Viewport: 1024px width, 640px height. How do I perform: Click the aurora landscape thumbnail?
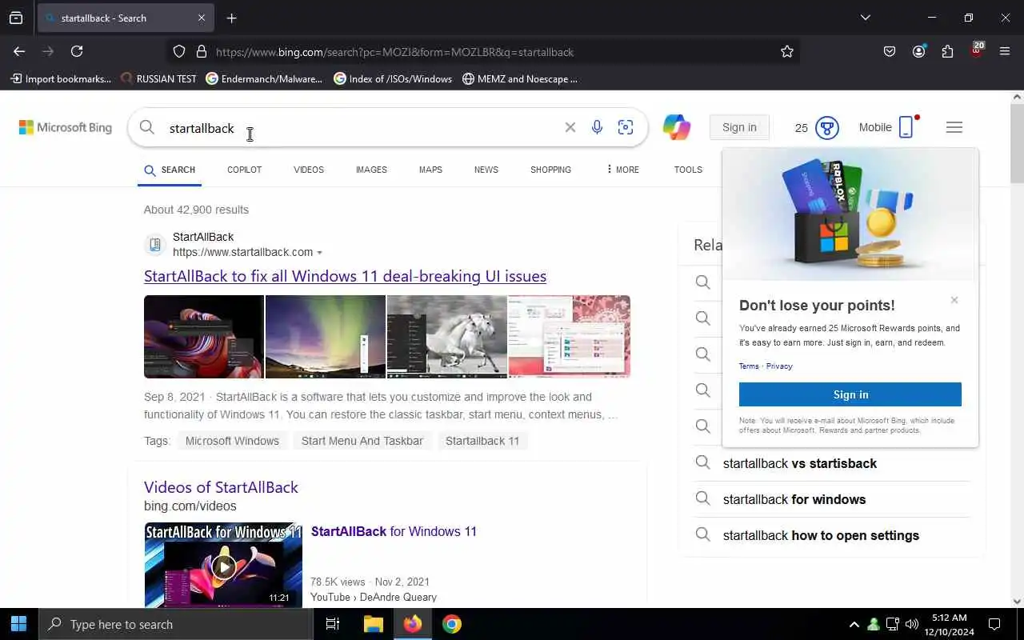[326, 336]
